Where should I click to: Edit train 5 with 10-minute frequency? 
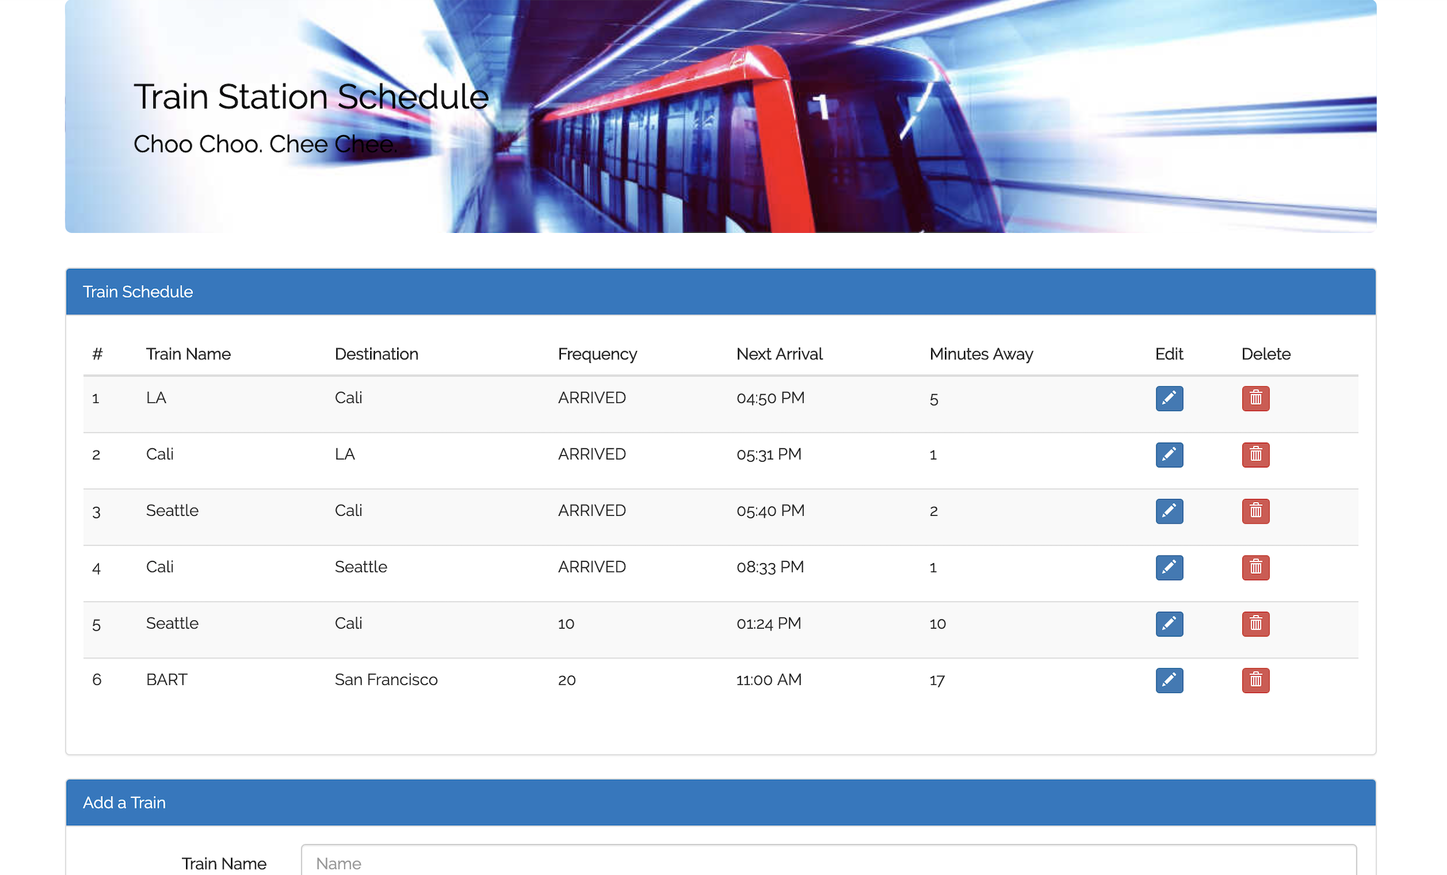[1169, 623]
